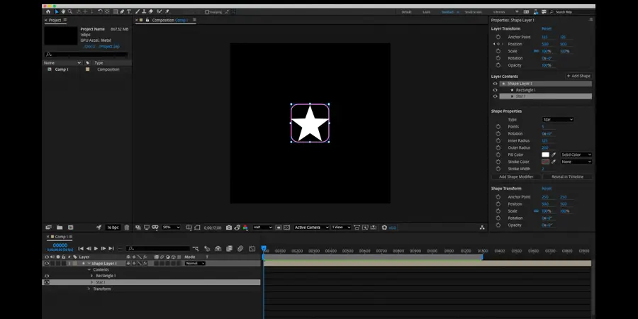Screen dimensions: 638x319
Task: Select the Zoom magnifier tool
Action: (69, 12)
